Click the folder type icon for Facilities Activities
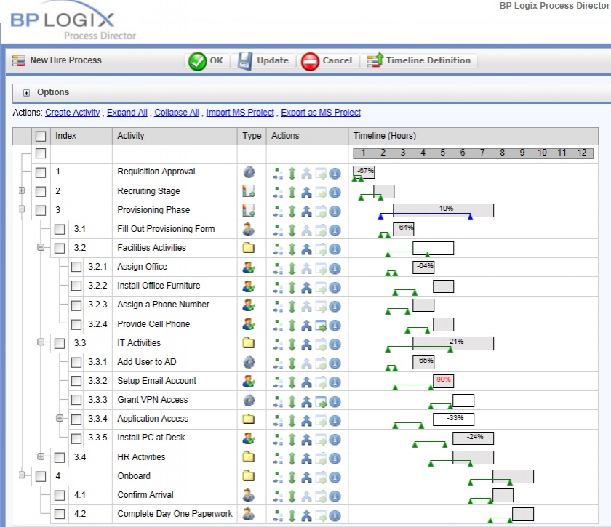This screenshot has height=527, width=611. click(x=249, y=248)
